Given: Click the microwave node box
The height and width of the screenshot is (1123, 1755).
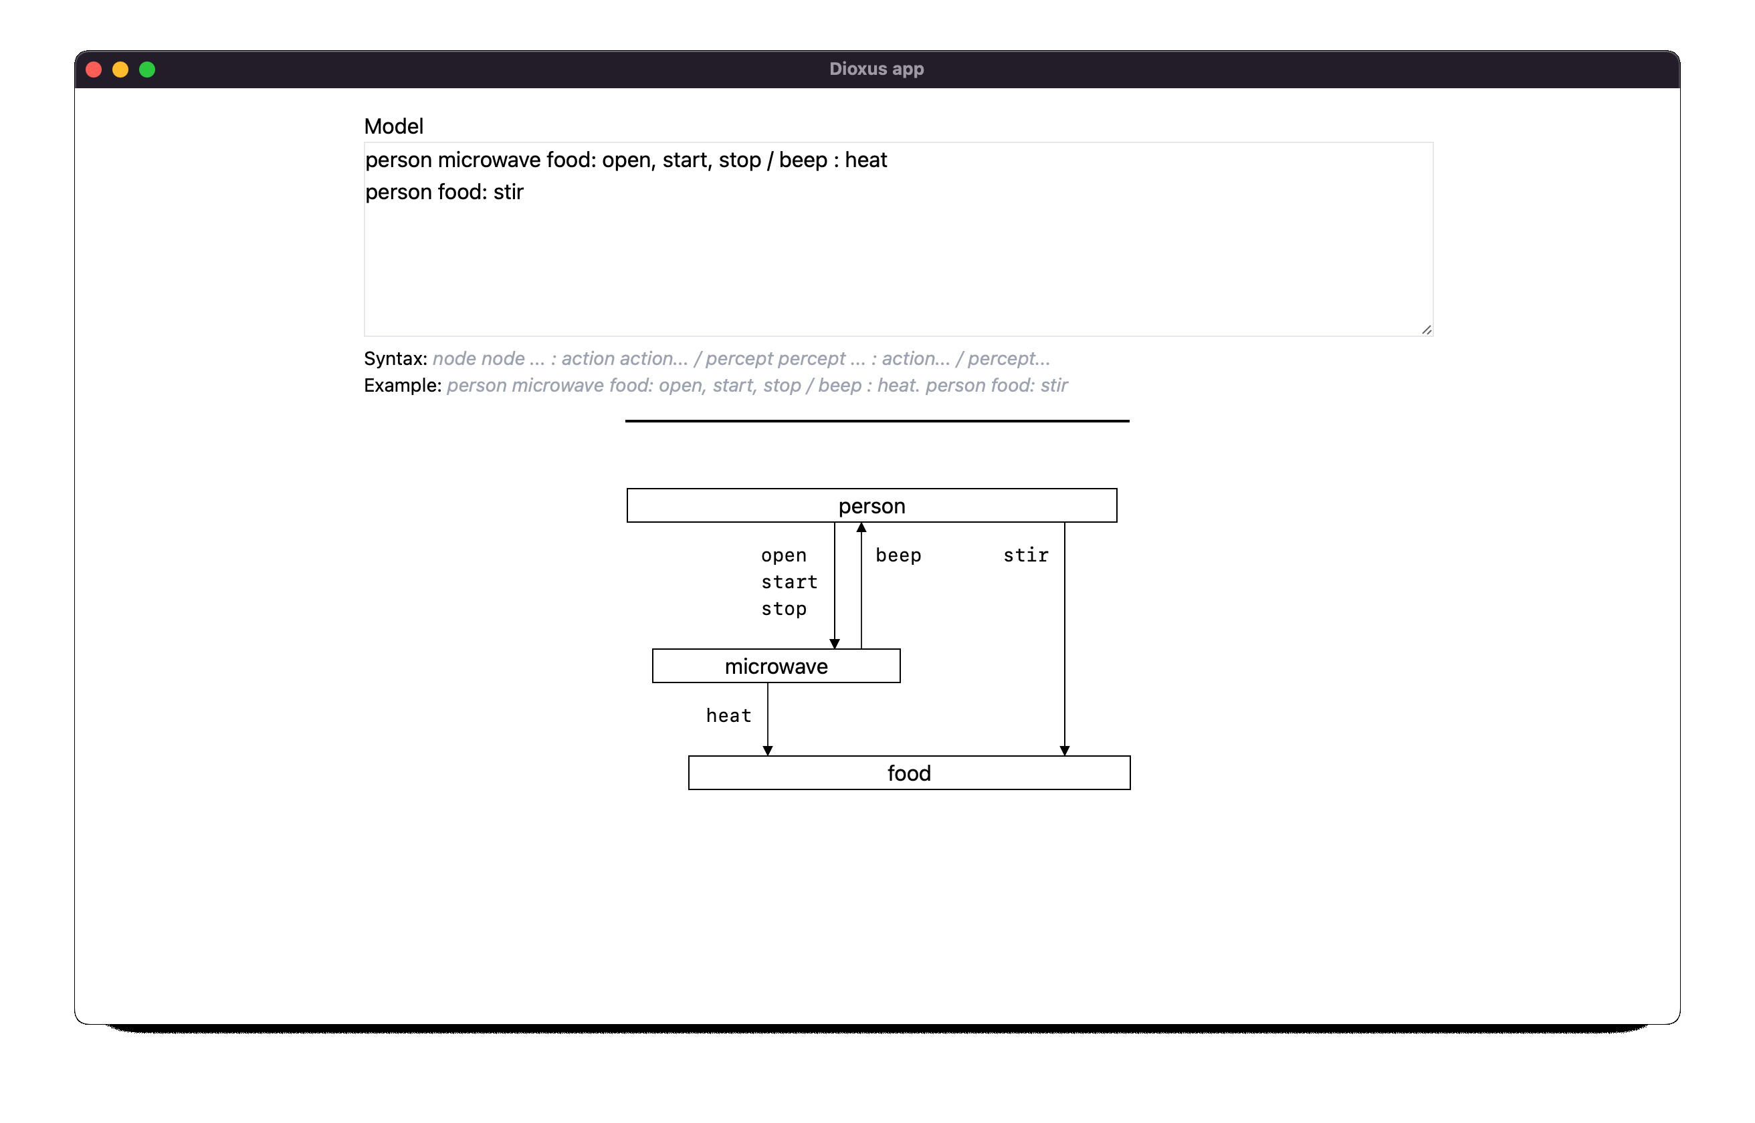Looking at the screenshot, I should pos(775,666).
